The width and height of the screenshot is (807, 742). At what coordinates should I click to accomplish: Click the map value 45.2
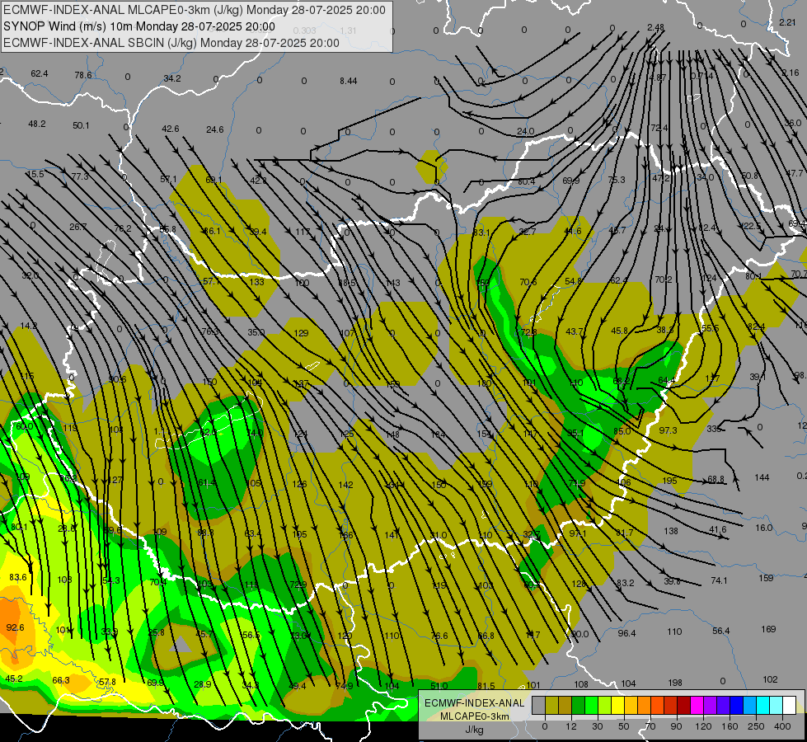click(x=13, y=679)
